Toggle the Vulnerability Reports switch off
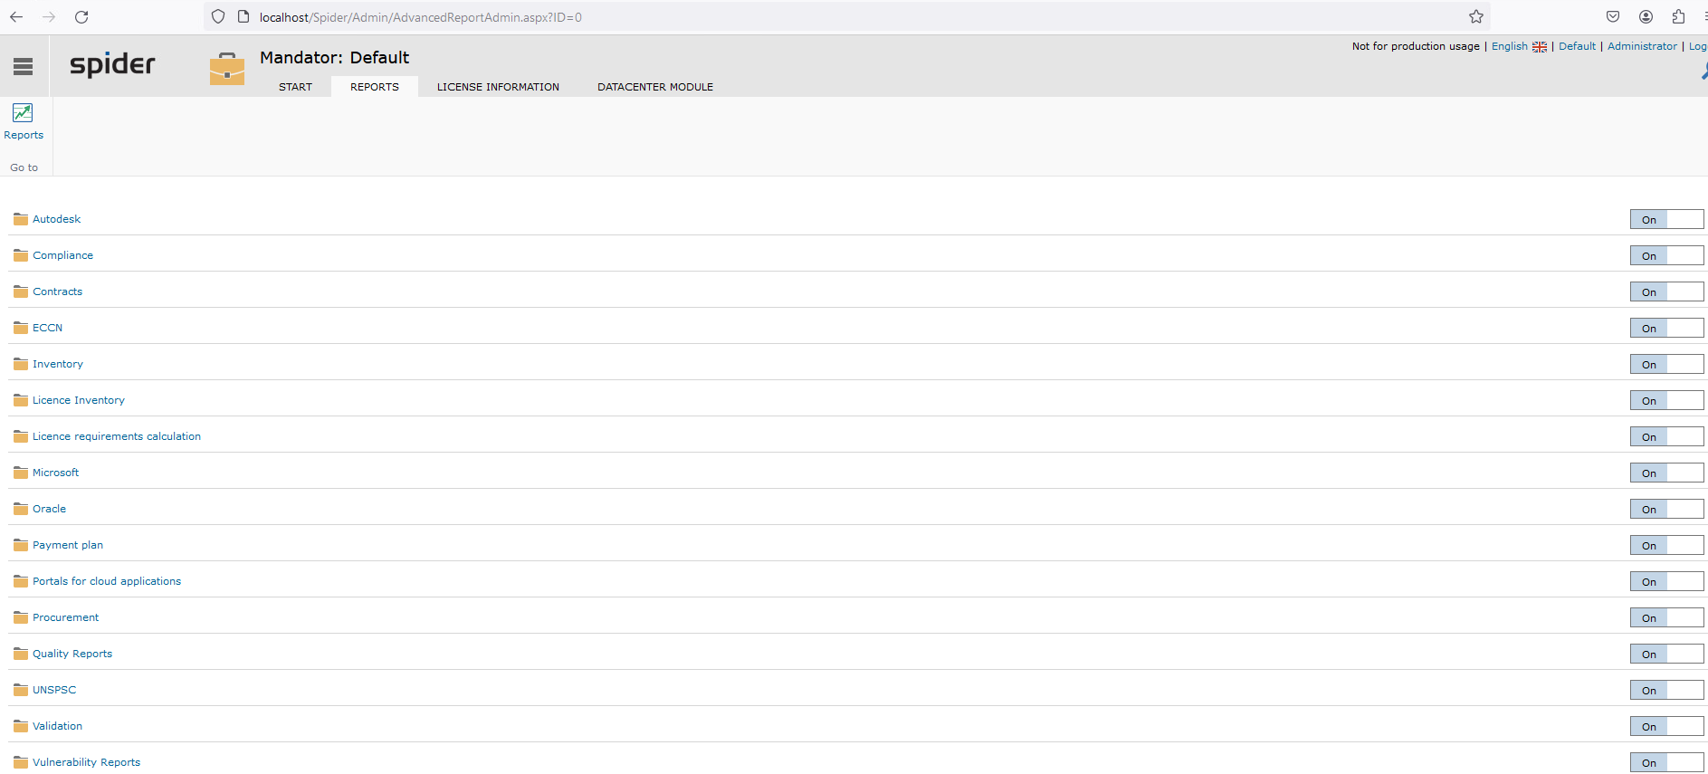Screen dimensions: 1708x774 (x=1667, y=762)
